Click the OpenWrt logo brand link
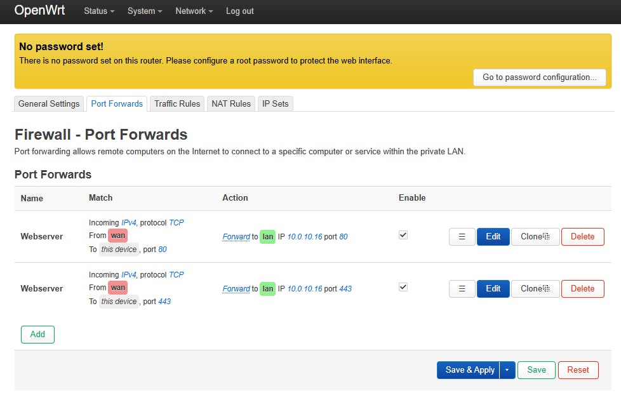The width and height of the screenshot is (621, 400). [39, 11]
